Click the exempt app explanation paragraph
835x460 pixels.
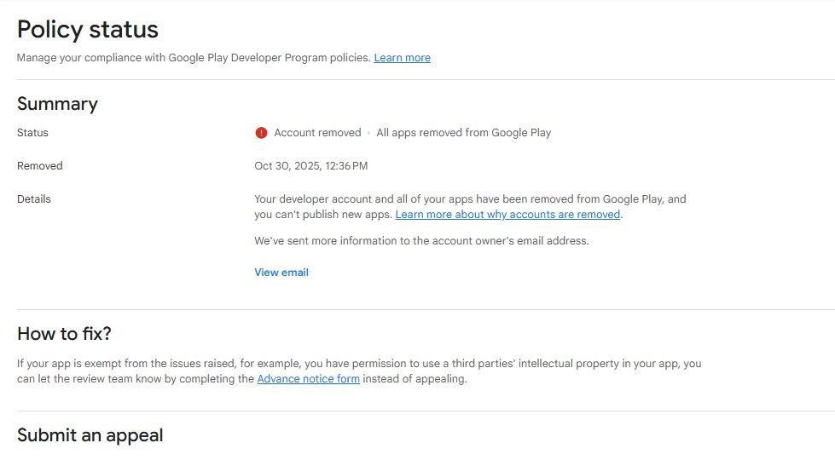359,364
